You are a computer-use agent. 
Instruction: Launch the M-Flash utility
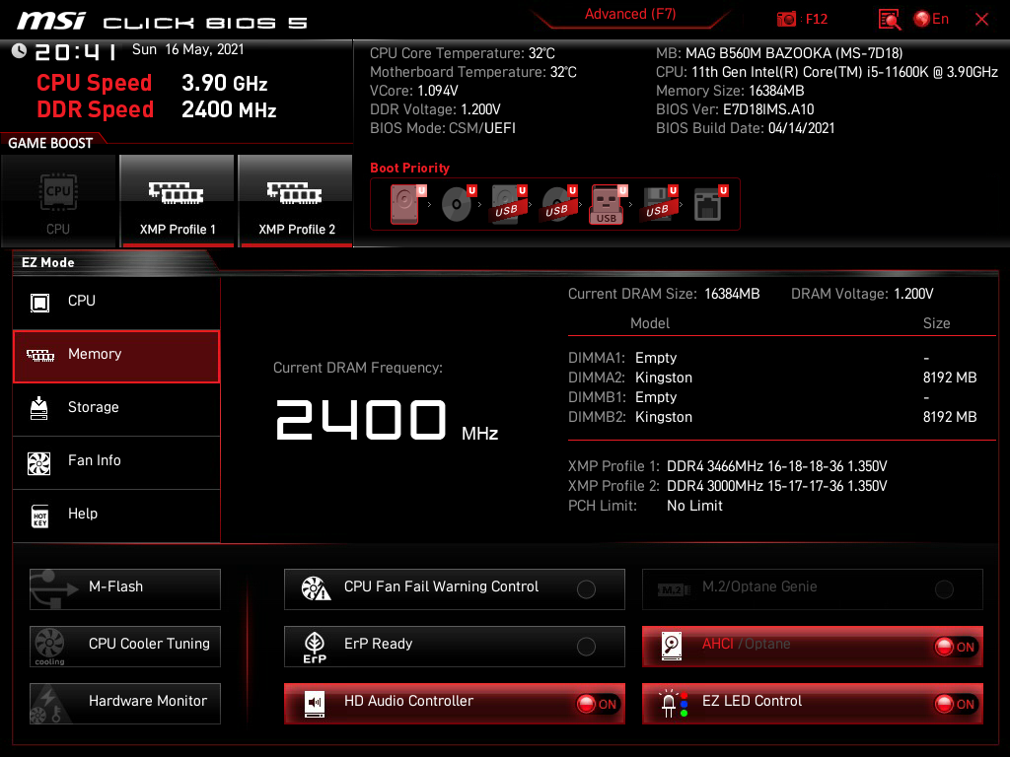tap(125, 589)
